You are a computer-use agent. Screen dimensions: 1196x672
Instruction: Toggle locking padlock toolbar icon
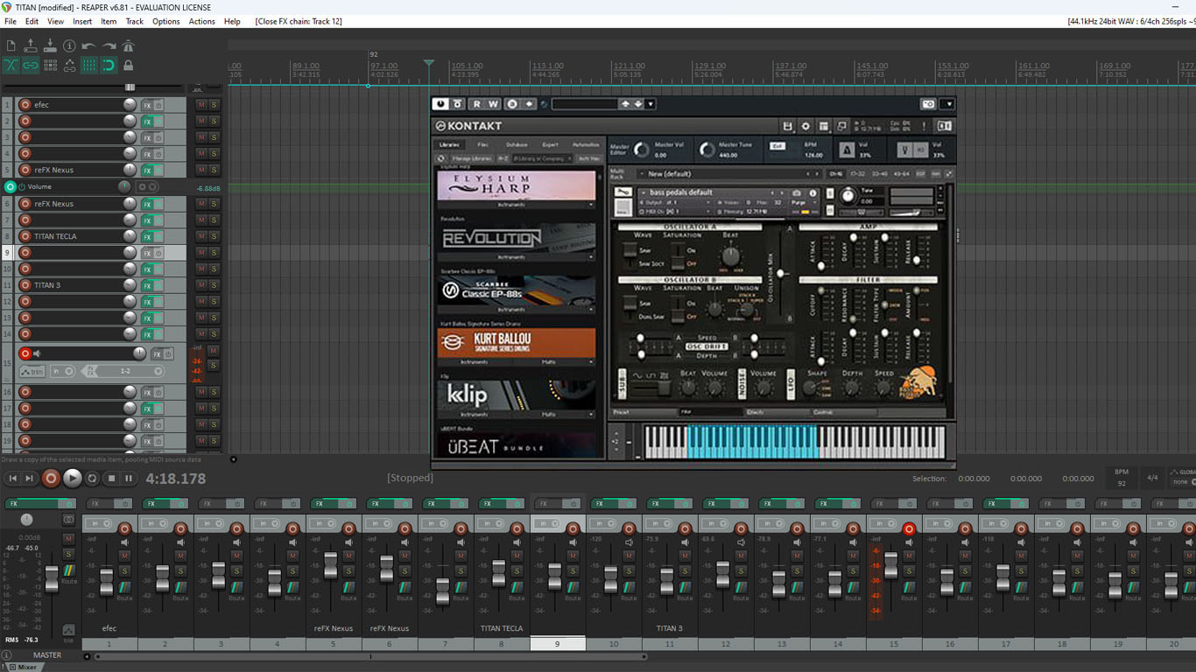(128, 65)
